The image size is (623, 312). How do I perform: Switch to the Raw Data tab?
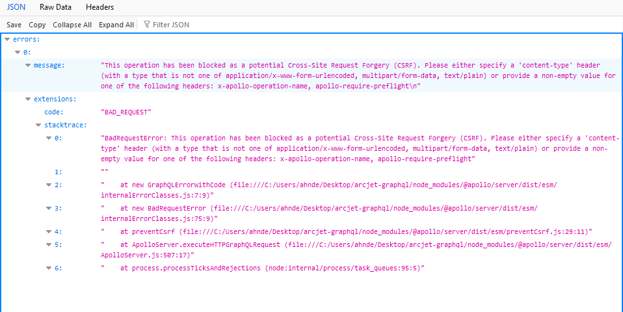pos(55,7)
